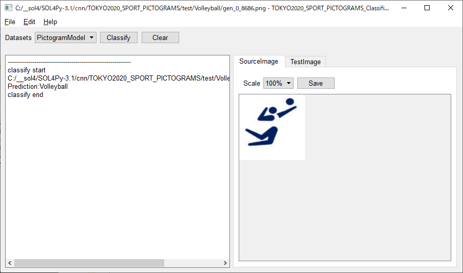The width and height of the screenshot is (463, 273).
Task: Switch to the TestImage tab
Action: 305,62
